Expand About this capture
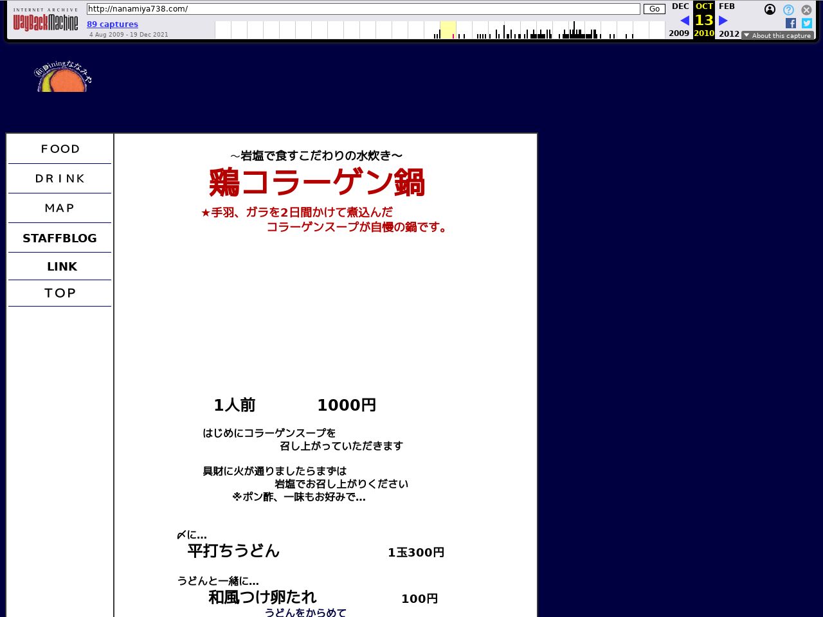 click(x=777, y=35)
